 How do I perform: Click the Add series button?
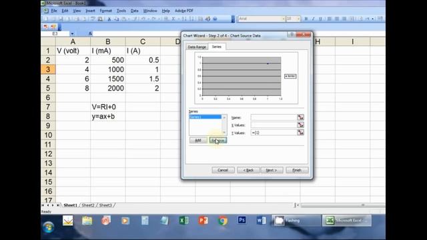(198, 140)
